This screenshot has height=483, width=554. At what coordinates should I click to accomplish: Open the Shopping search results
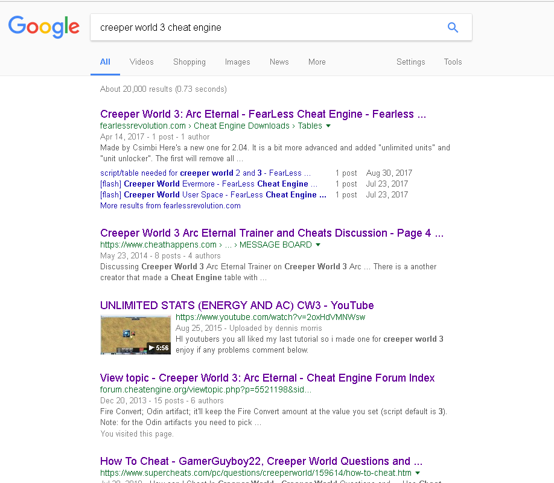[189, 62]
